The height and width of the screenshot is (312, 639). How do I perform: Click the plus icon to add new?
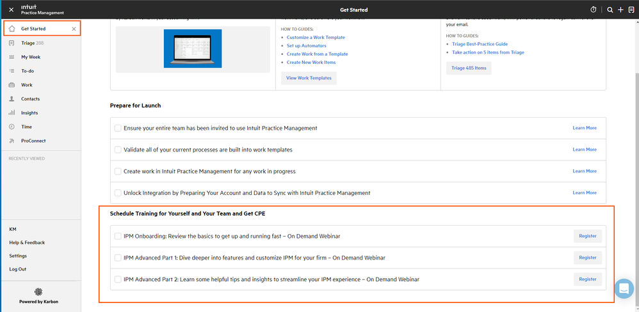tap(620, 10)
